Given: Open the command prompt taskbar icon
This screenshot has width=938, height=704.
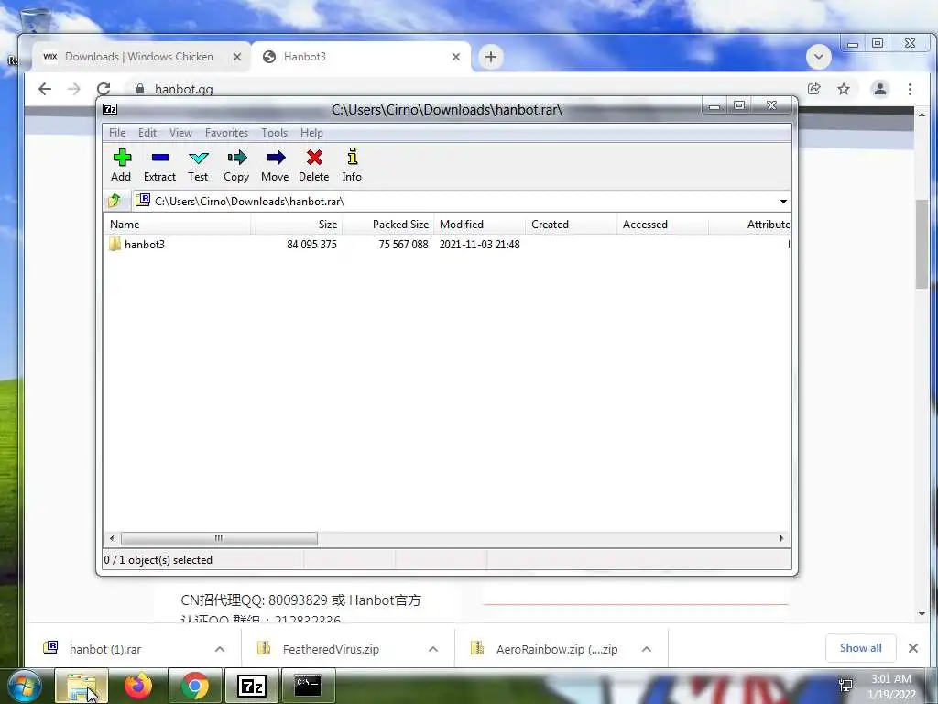Looking at the screenshot, I should click(308, 686).
